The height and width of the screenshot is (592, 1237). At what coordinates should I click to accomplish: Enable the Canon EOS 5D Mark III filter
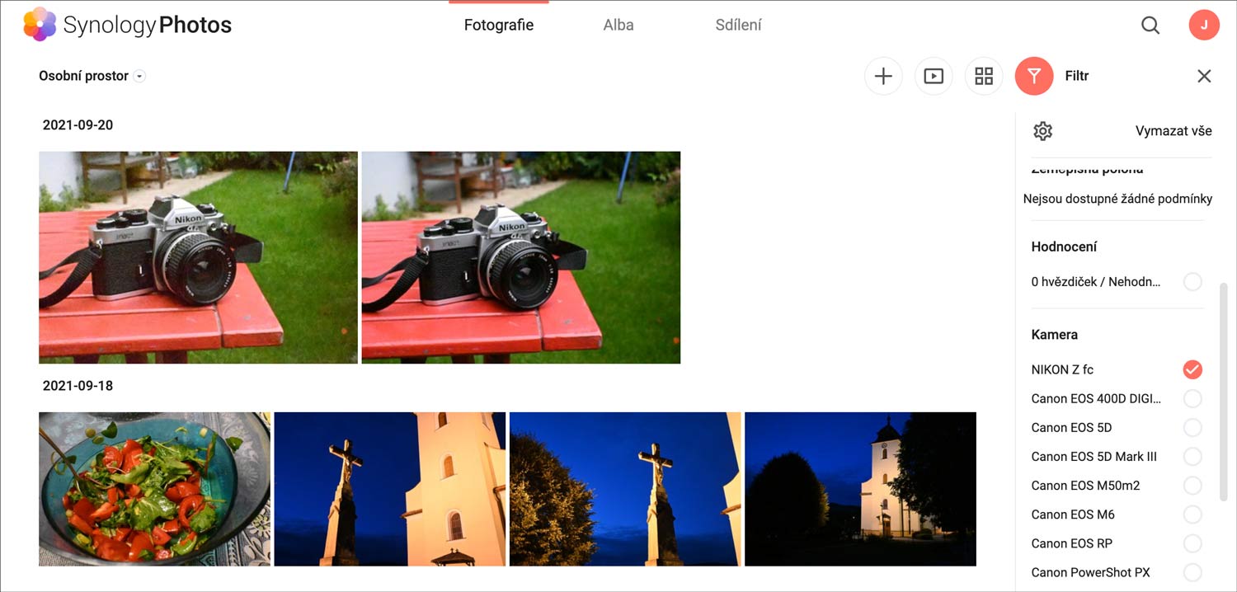tap(1192, 457)
